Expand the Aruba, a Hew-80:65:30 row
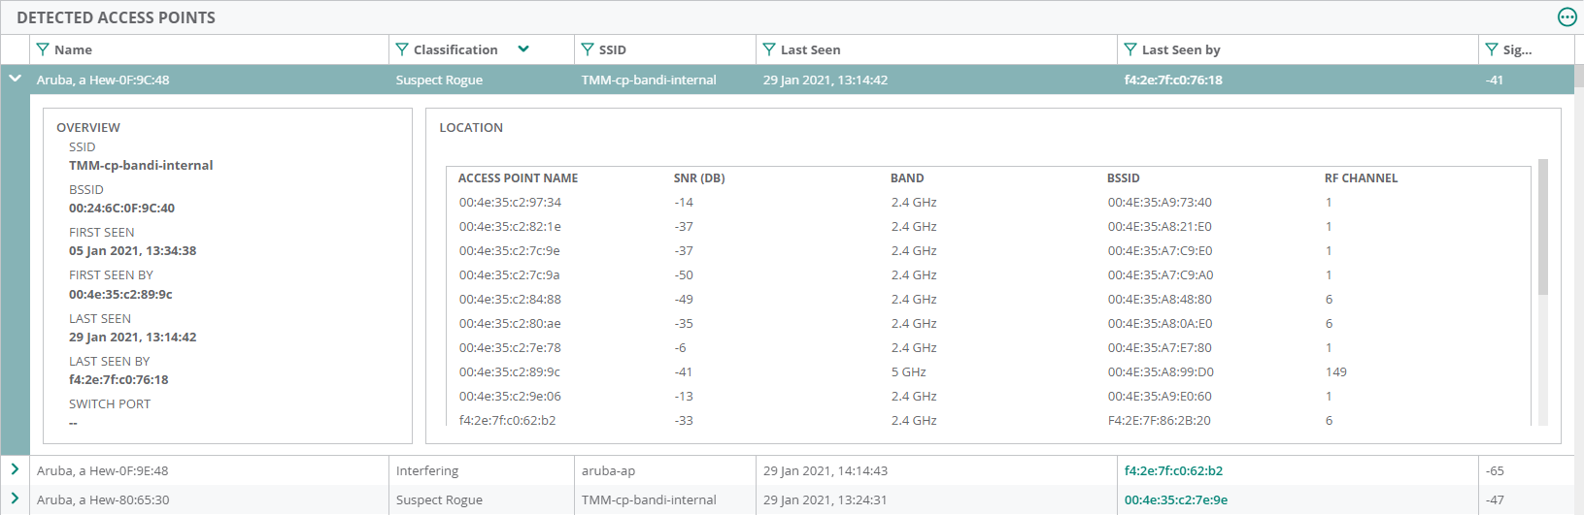This screenshot has height=515, width=1584. 16,499
